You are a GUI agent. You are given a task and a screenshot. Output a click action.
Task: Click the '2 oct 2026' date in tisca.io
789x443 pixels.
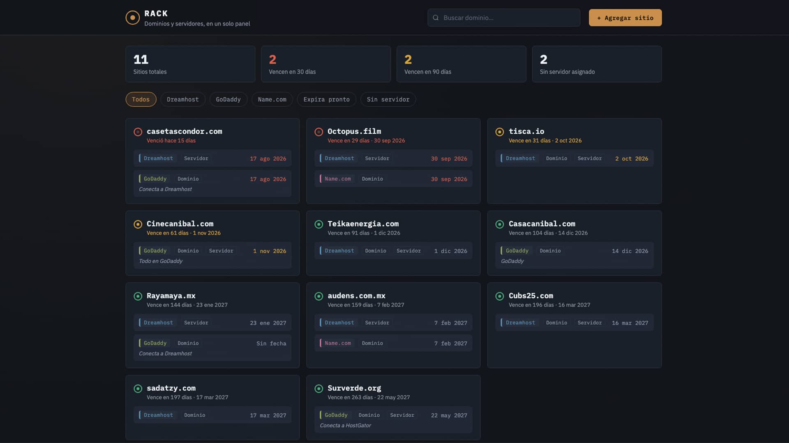(632, 158)
